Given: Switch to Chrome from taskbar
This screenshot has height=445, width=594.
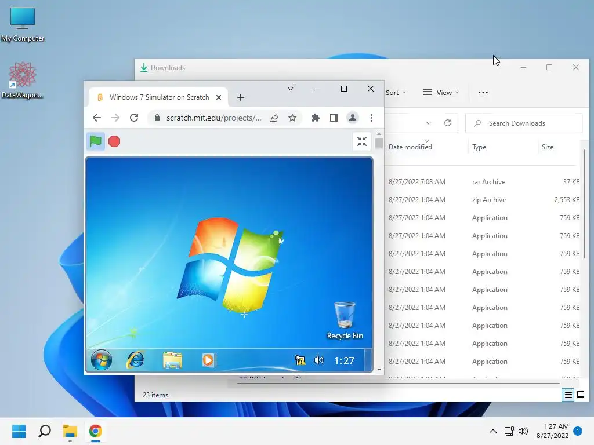Looking at the screenshot, I should coord(96,431).
